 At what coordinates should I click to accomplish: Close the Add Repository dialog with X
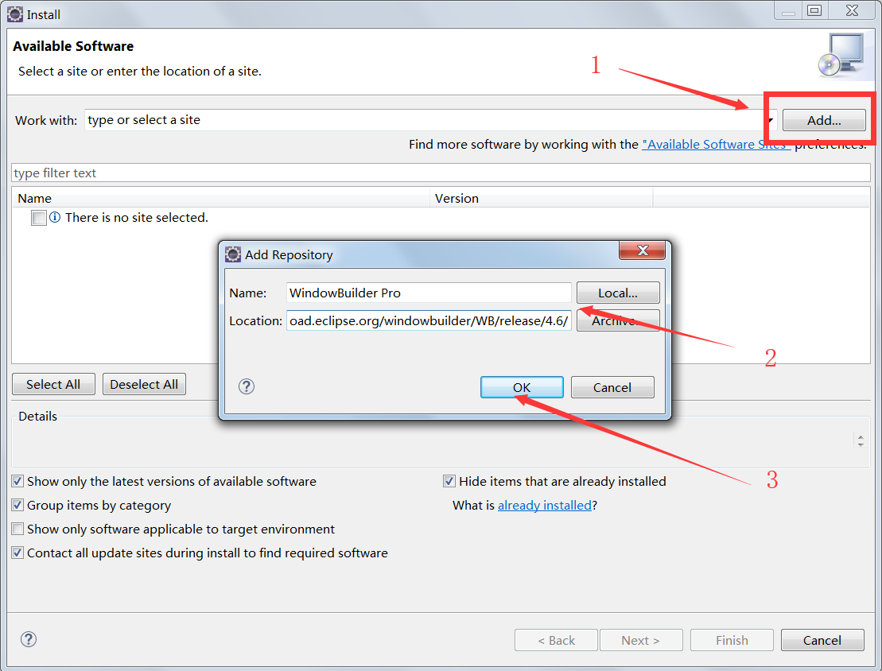[642, 250]
